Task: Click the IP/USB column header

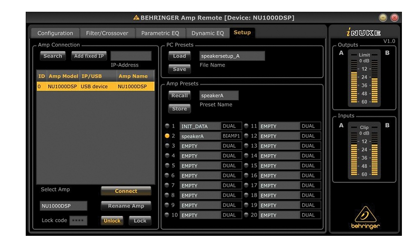Action: (98, 76)
